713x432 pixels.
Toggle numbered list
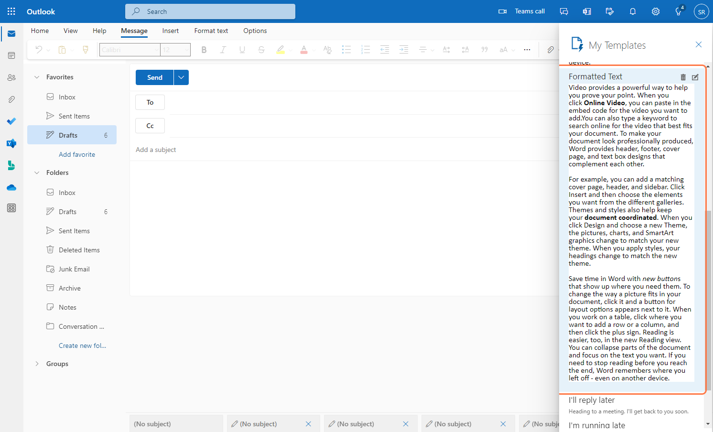366,50
